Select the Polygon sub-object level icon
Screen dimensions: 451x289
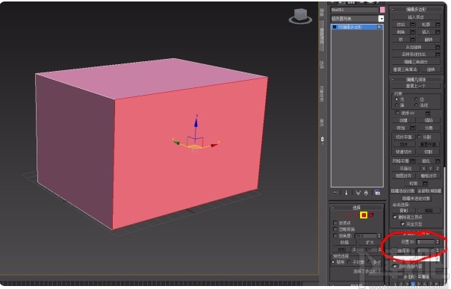click(364, 215)
